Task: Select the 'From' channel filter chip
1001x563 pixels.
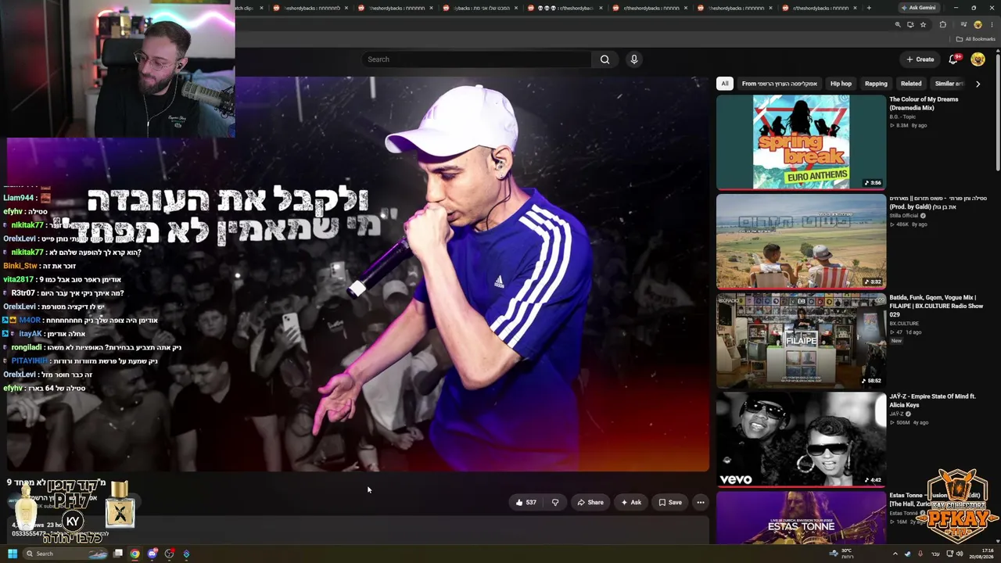Action: click(x=780, y=84)
